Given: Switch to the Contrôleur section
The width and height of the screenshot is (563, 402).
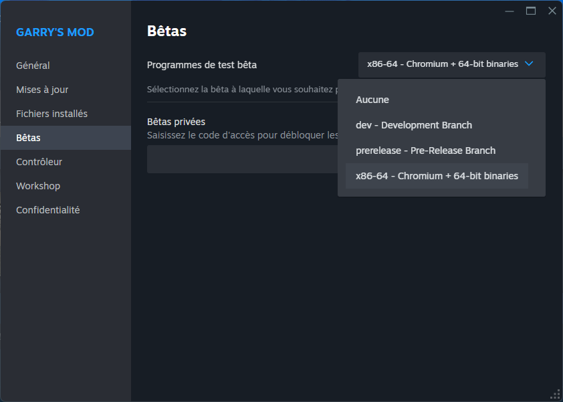Looking at the screenshot, I should coord(39,162).
